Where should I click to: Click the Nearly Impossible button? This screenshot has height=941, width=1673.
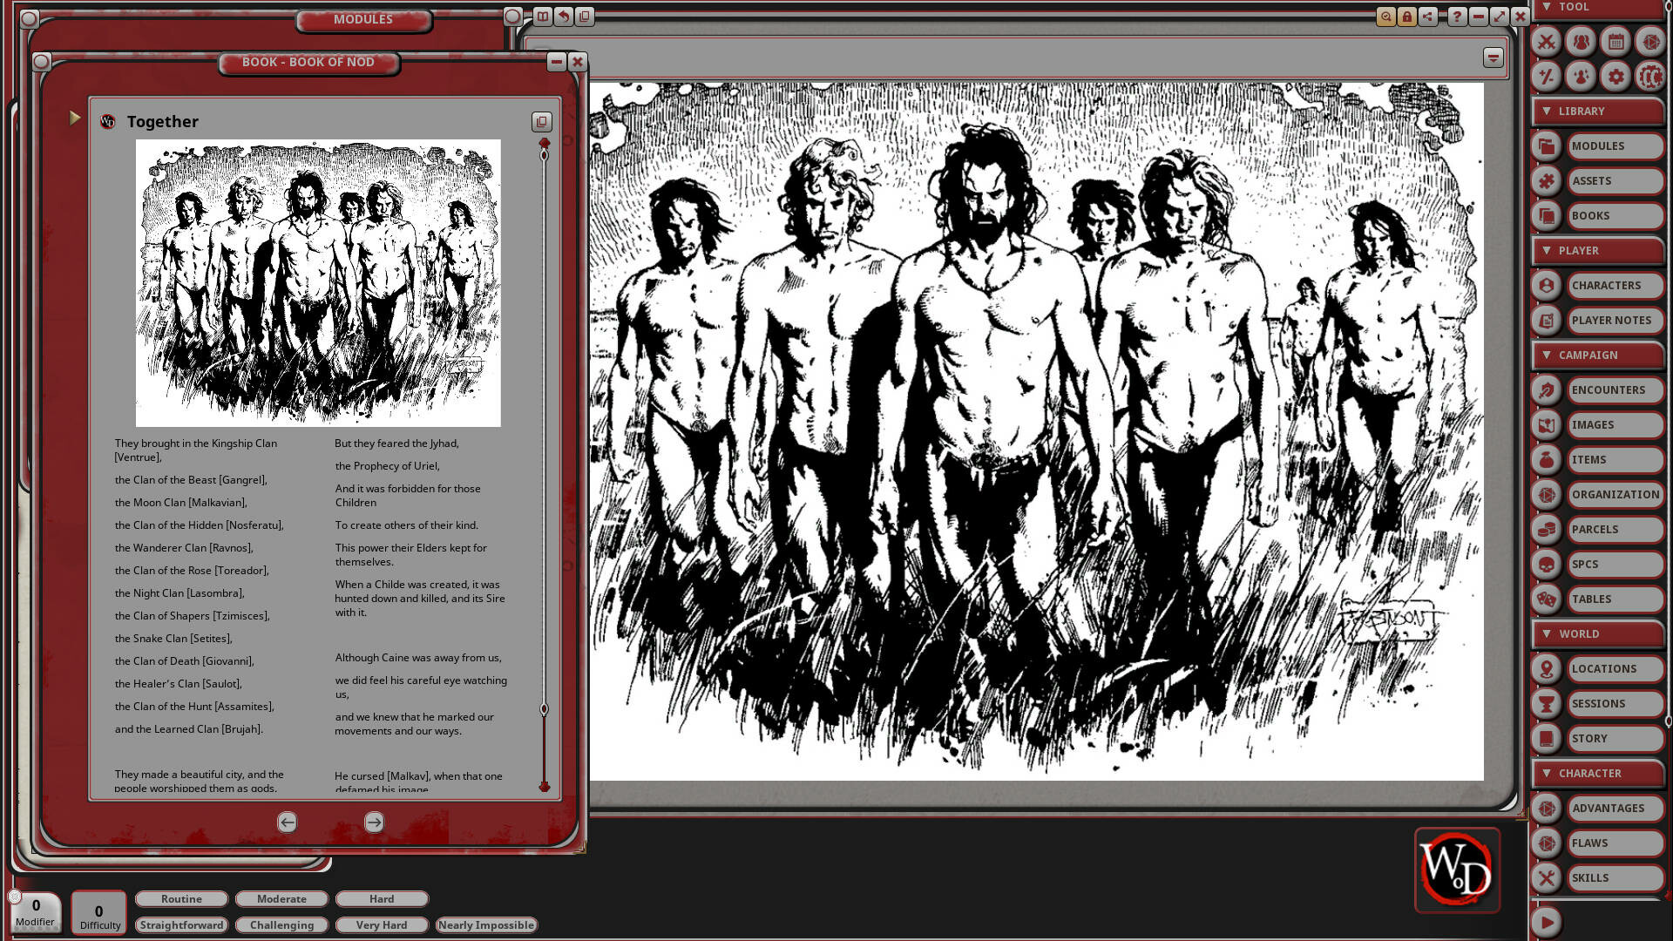point(485,924)
